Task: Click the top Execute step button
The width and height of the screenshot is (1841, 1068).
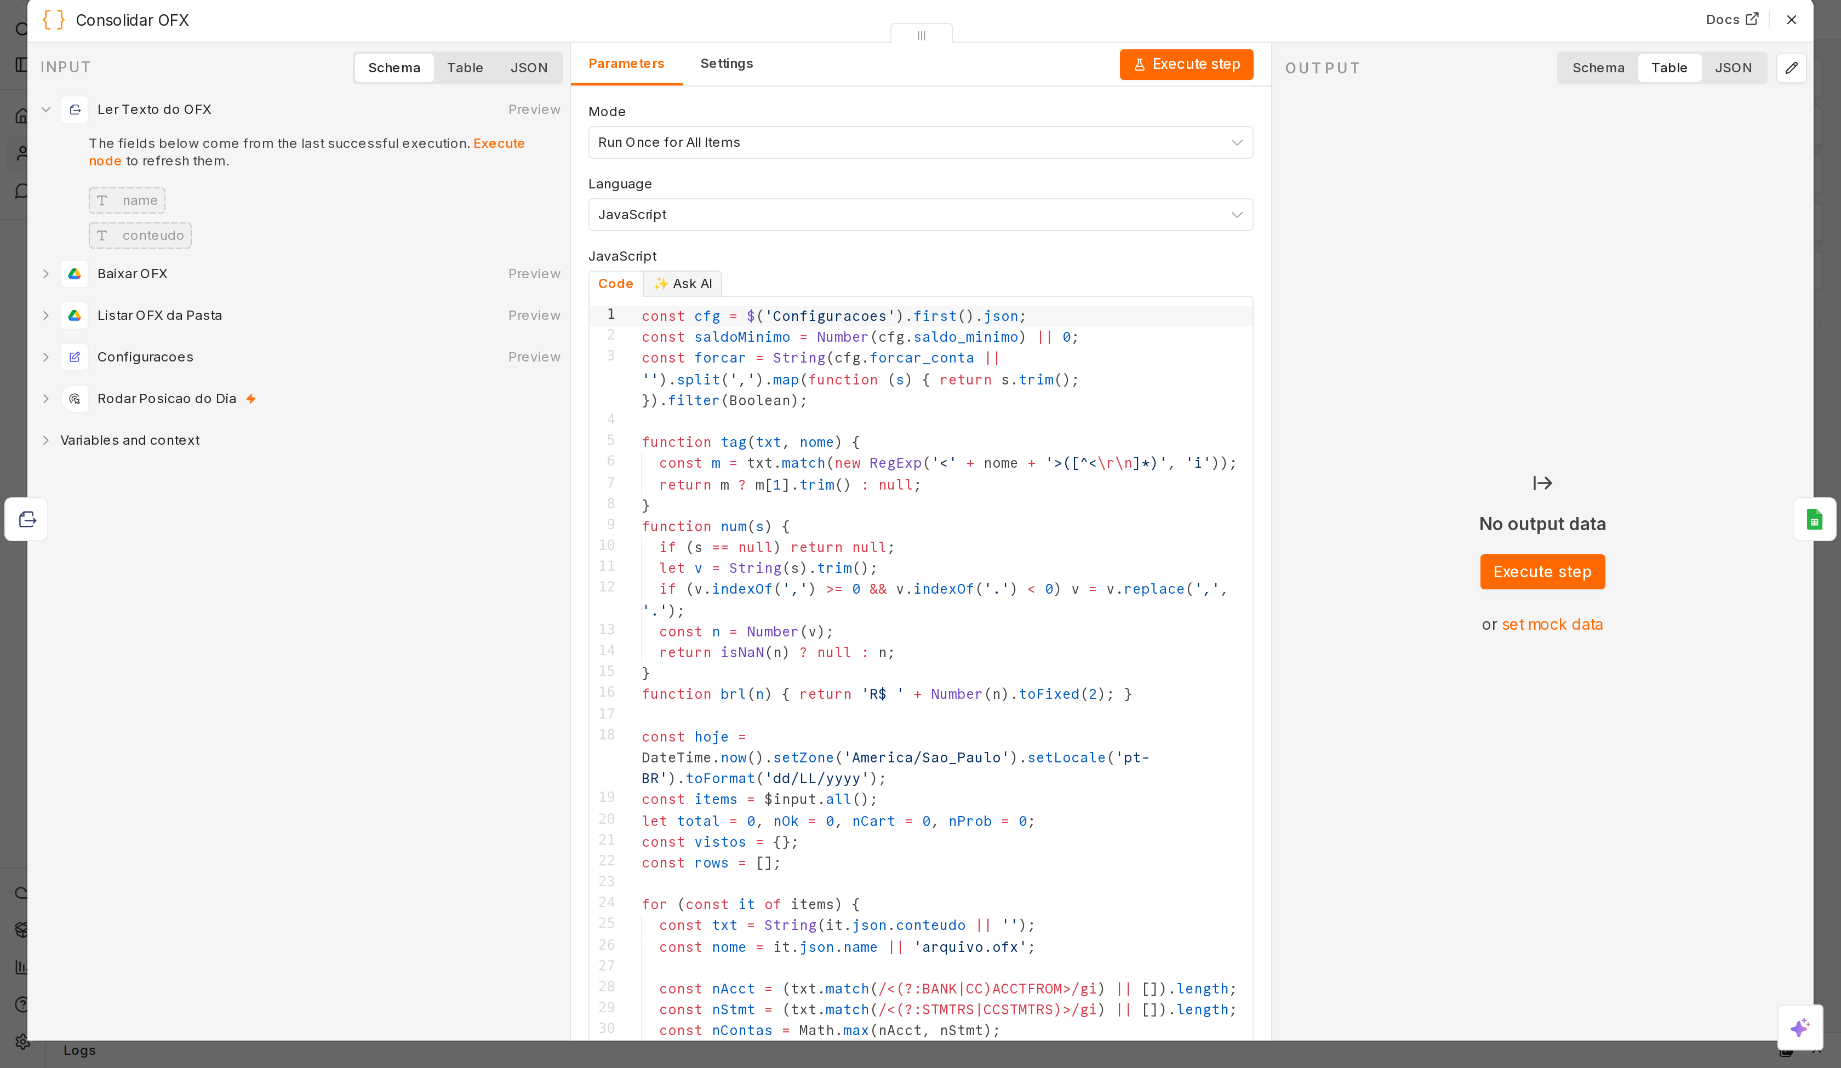Action: [x=1186, y=64]
